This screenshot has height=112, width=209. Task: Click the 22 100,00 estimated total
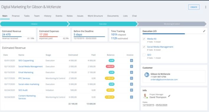(x=73, y=104)
